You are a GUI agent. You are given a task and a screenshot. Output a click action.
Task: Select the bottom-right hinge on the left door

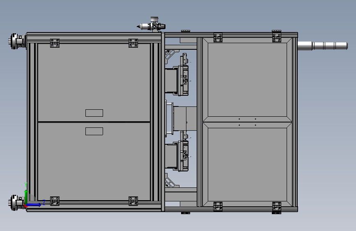tap(133, 201)
